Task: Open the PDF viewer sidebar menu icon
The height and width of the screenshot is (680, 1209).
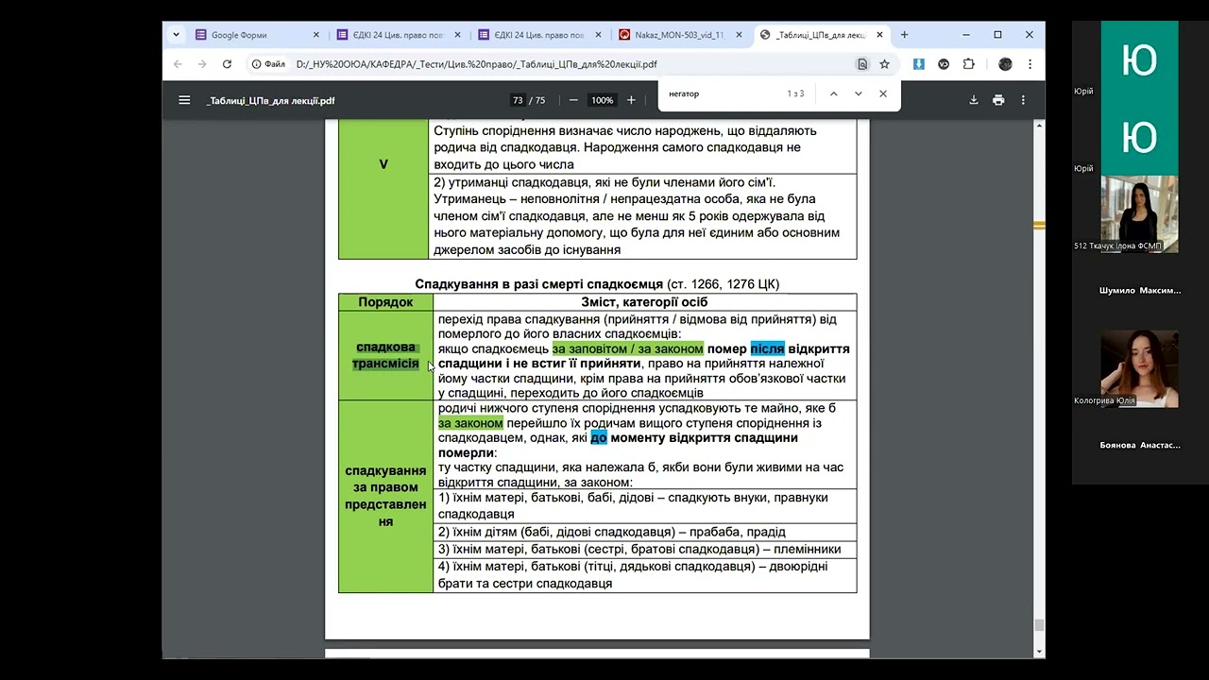Action: tap(184, 100)
